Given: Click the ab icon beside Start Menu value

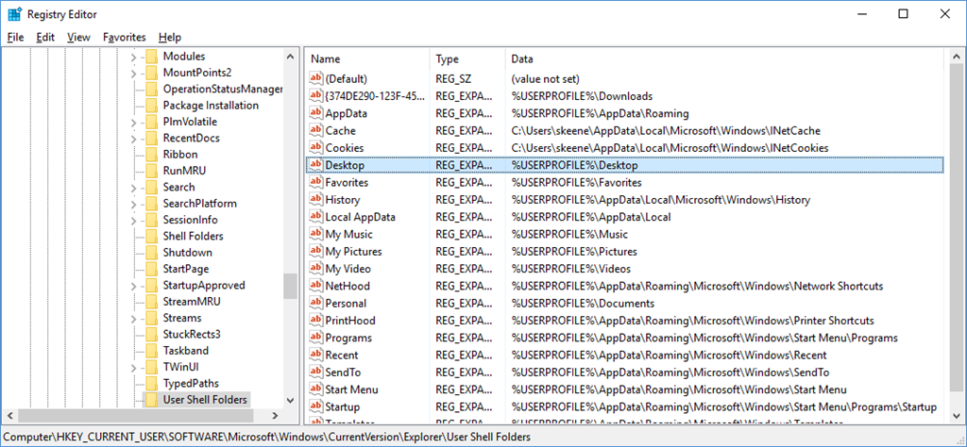Looking at the screenshot, I should (315, 389).
